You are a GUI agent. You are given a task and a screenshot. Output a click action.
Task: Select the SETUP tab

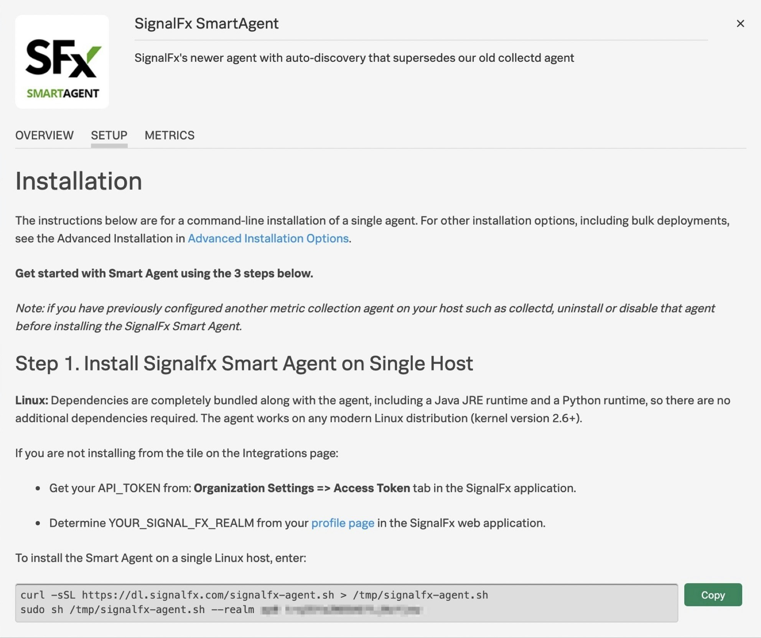pyautogui.click(x=109, y=135)
